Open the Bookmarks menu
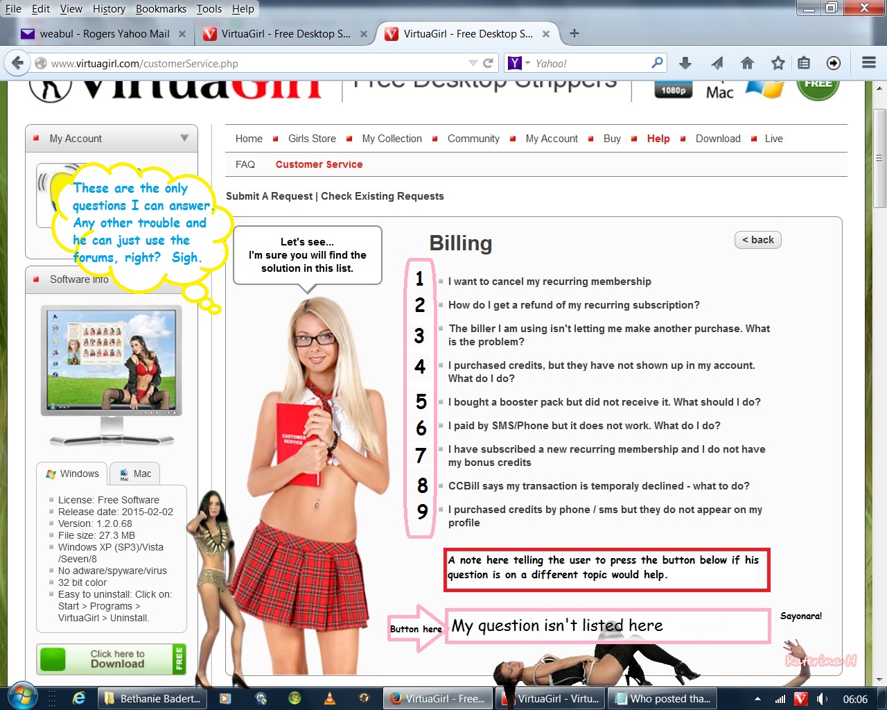Screen dimensions: 887x710 pyautogui.click(x=161, y=9)
